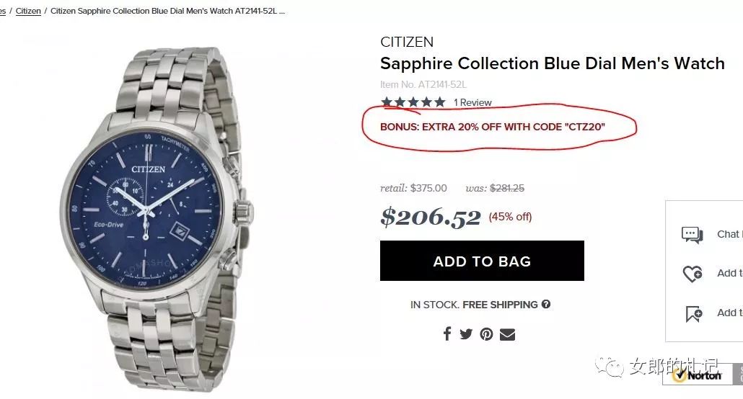Open the Norton security badge

point(697,375)
